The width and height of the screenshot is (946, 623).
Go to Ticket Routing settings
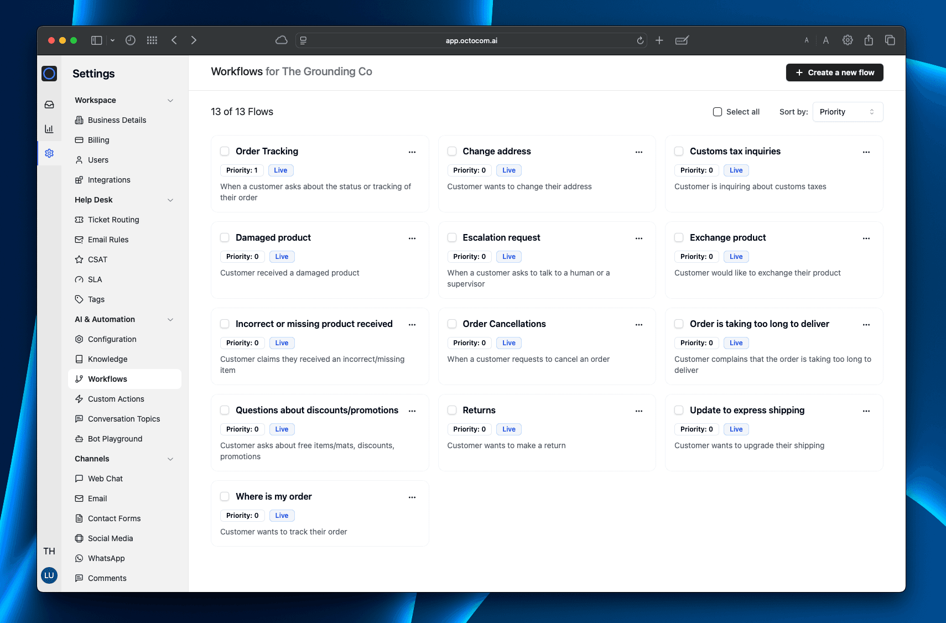tap(113, 220)
